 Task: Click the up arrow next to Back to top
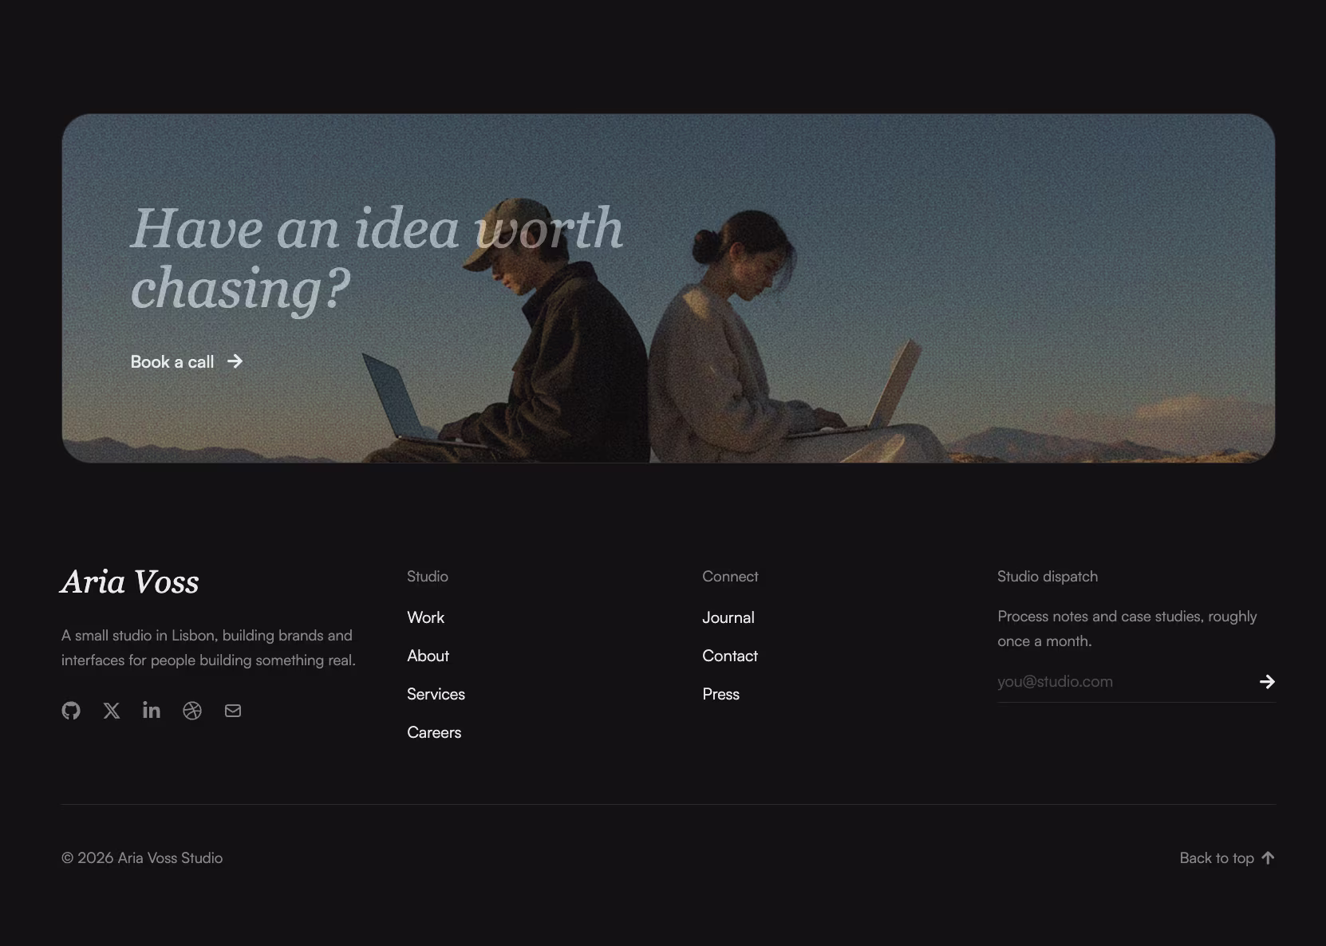[1268, 857]
